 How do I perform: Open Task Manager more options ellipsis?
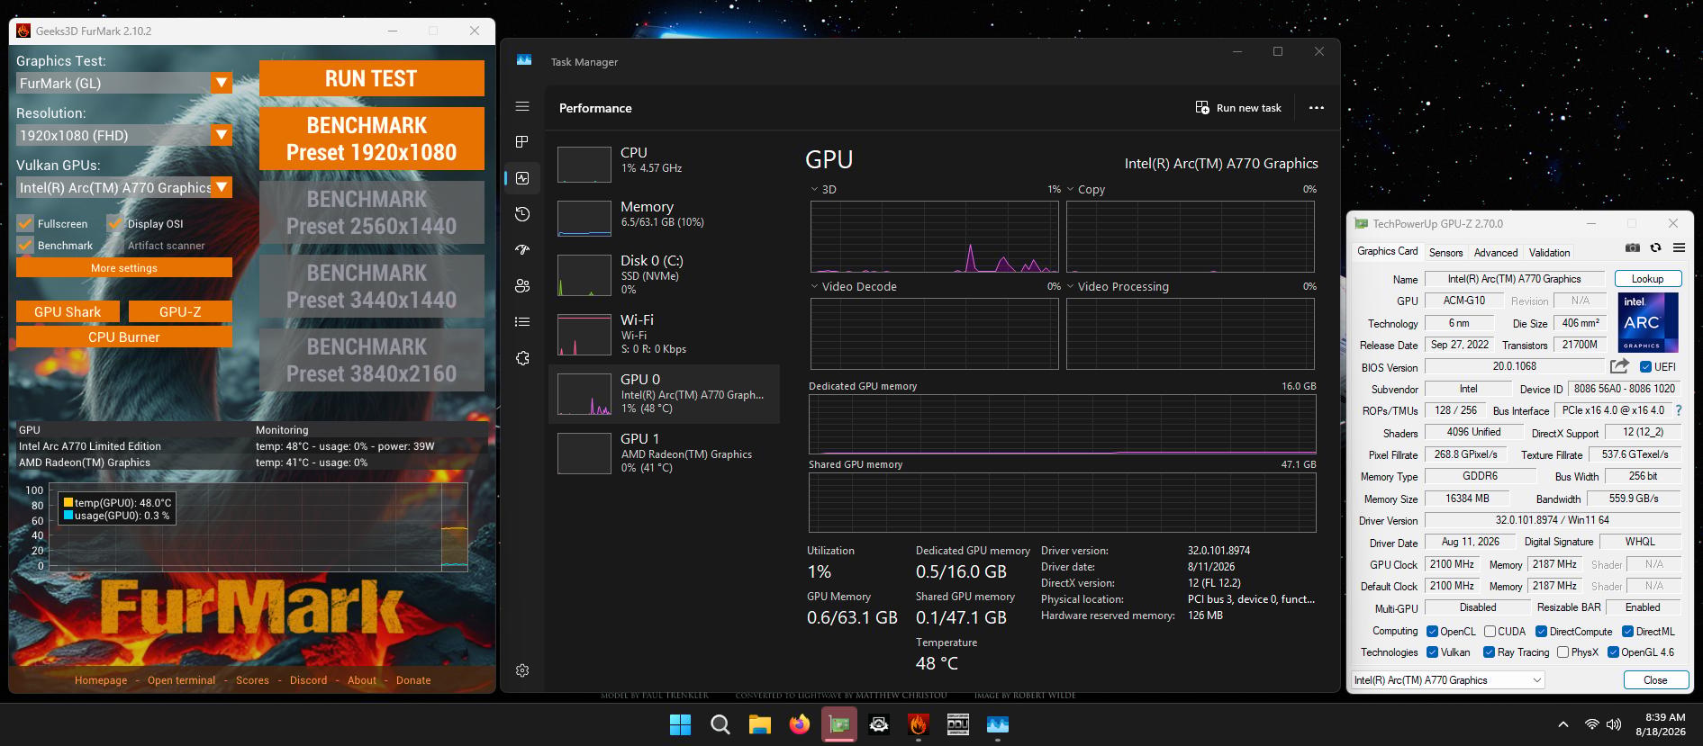pyautogui.click(x=1317, y=108)
